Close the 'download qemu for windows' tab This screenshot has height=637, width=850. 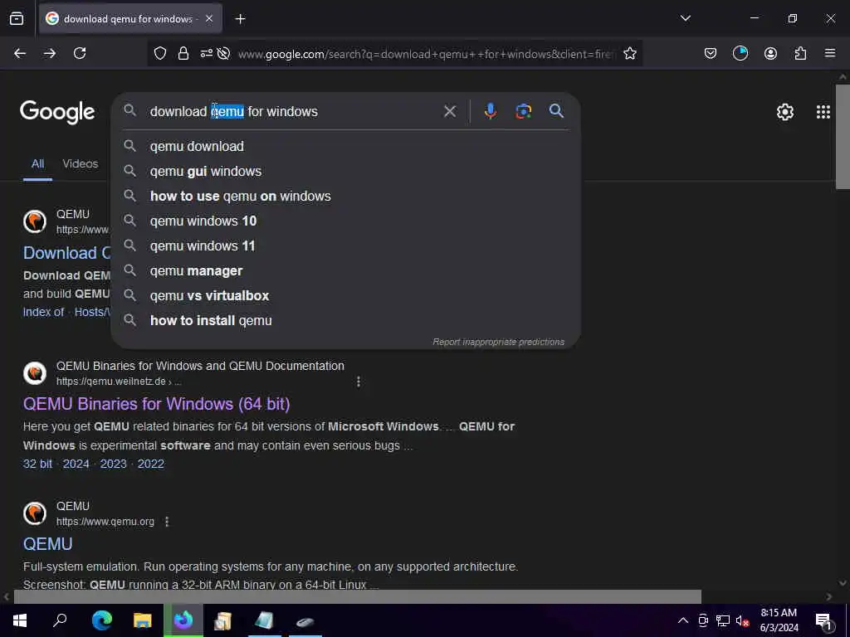[x=209, y=19]
